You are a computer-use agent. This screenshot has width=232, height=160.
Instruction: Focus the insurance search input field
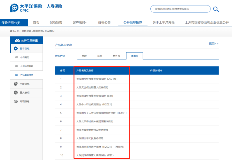180,9
